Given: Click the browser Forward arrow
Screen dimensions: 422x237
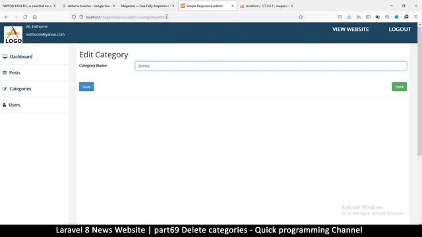Looking at the screenshot, I should [16, 17].
